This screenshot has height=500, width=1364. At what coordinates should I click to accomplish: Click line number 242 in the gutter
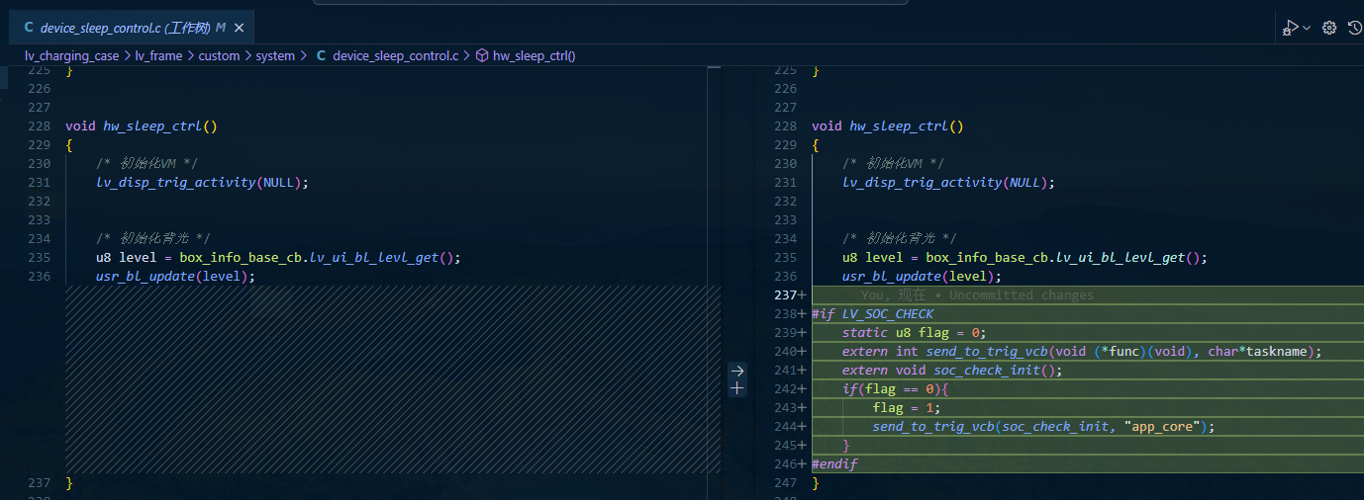point(784,389)
